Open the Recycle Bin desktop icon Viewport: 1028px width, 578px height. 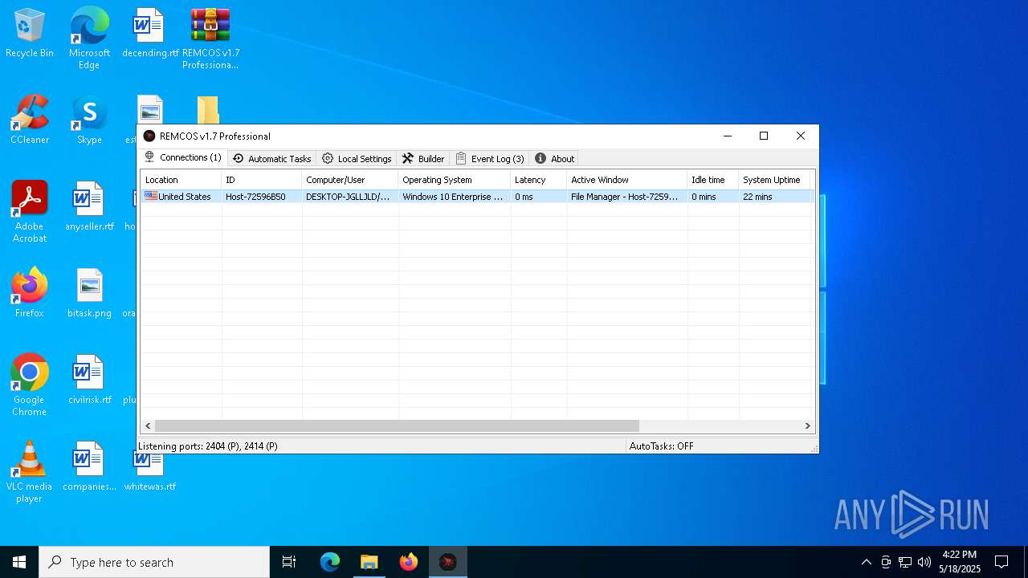(30, 34)
